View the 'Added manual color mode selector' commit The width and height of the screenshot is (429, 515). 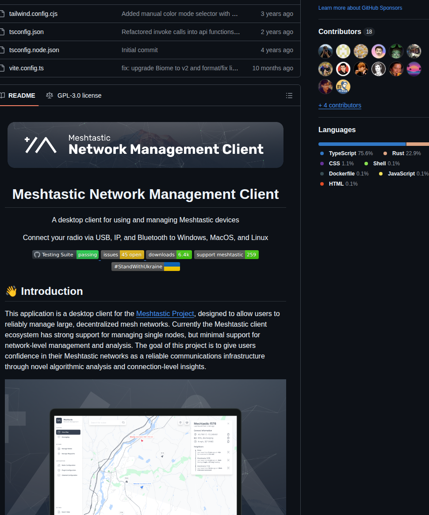(180, 14)
